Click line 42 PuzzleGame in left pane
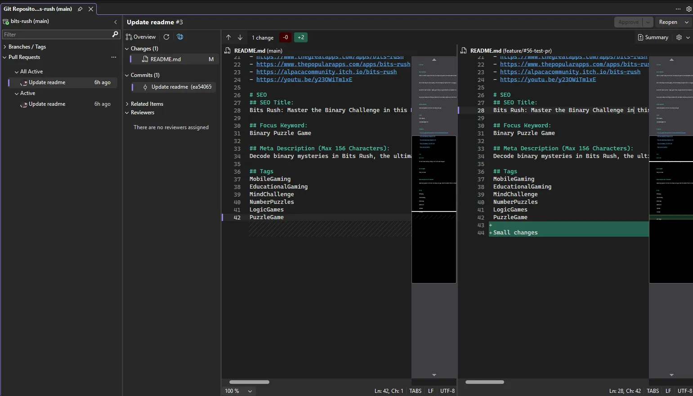693x396 pixels. (x=267, y=217)
